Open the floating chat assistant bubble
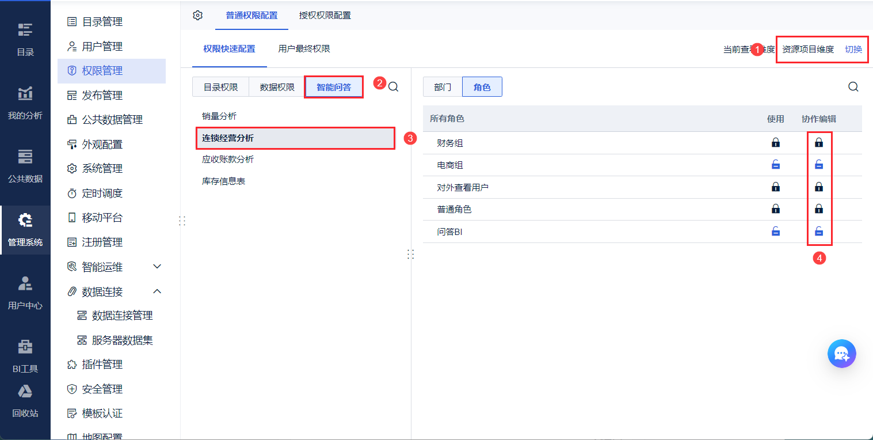Viewport: 873px width, 440px height. (842, 353)
